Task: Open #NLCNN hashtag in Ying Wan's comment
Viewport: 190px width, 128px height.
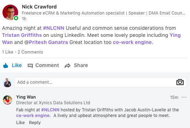Action: coord(50,110)
